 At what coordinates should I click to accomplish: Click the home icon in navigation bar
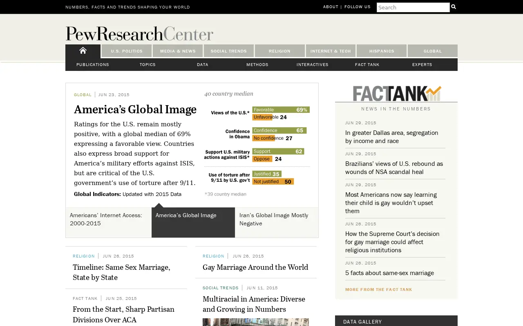coord(83,51)
